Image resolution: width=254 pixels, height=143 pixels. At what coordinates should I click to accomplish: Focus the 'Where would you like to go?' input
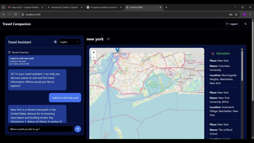coord(40,129)
